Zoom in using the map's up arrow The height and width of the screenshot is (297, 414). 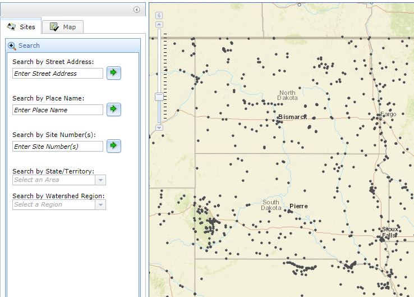pyautogui.click(x=159, y=25)
